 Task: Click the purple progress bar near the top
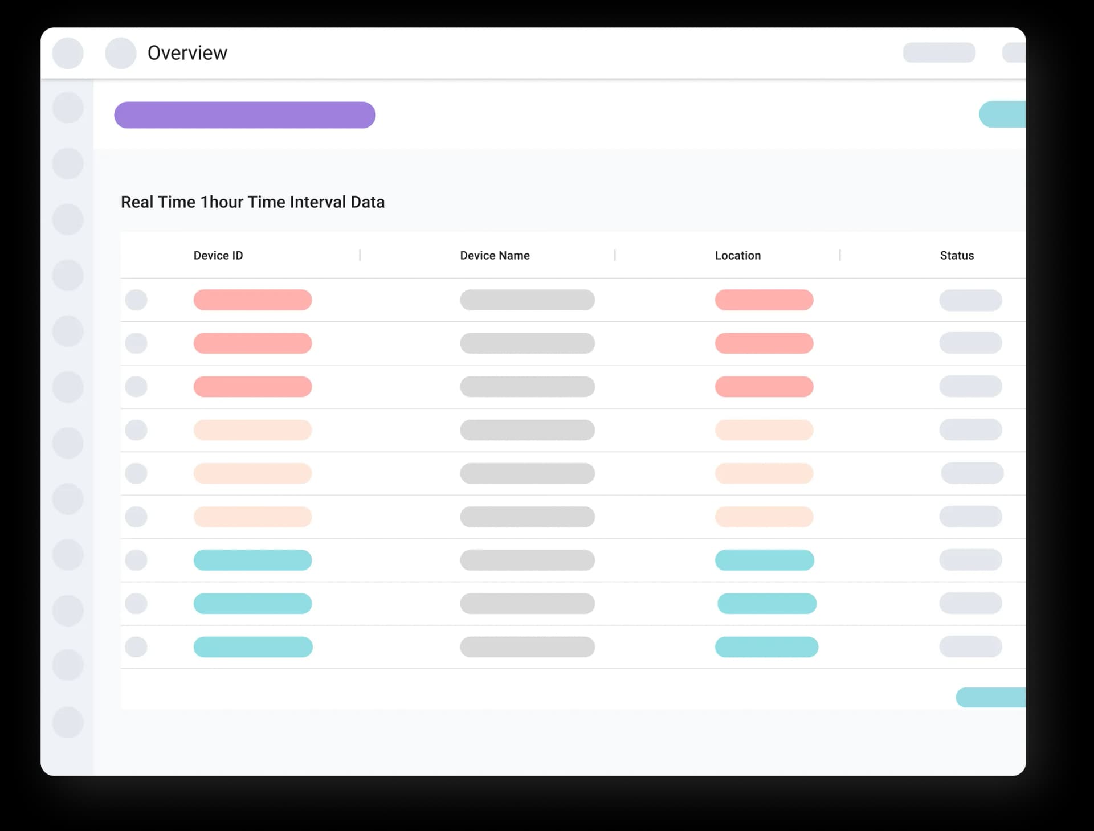click(244, 114)
